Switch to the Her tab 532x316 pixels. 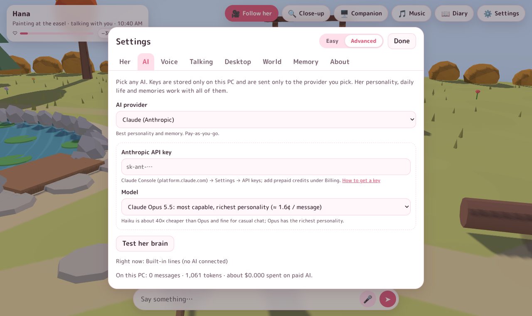point(125,62)
